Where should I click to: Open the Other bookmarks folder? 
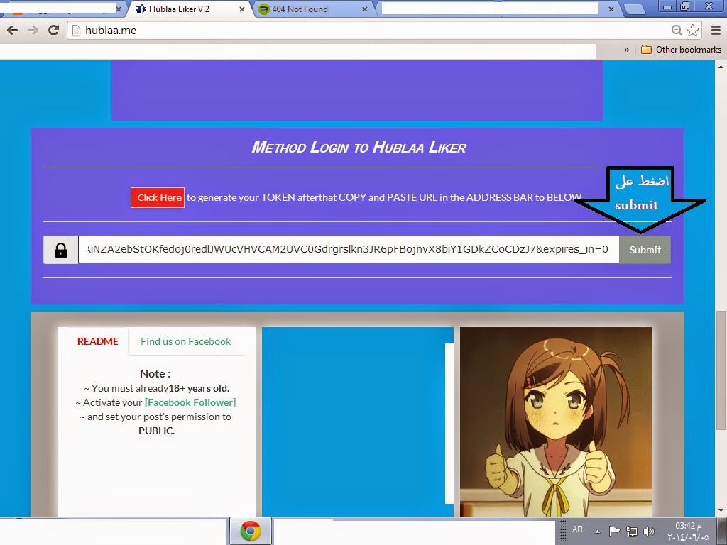point(681,50)
